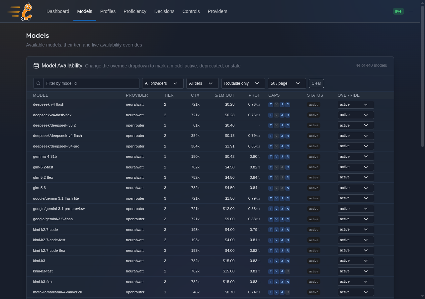Open the Routable only filter dropdown

pyautogui.click(x=243, y=83)
